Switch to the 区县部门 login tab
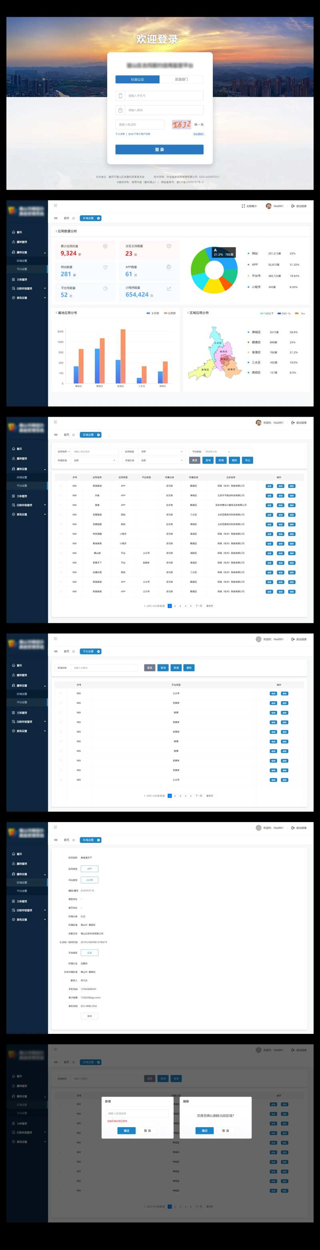This screenshot has width=320, height=1250. [181, 80]
